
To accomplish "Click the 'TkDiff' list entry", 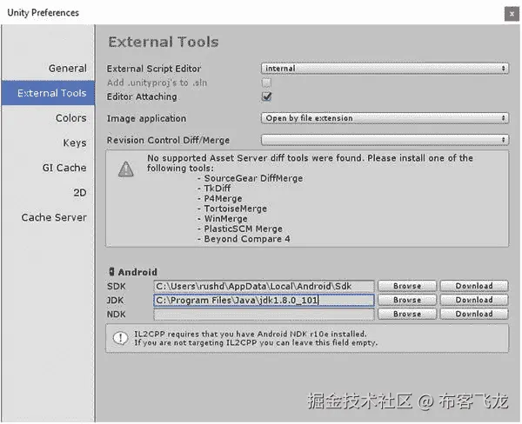I will tap(217, 189).
